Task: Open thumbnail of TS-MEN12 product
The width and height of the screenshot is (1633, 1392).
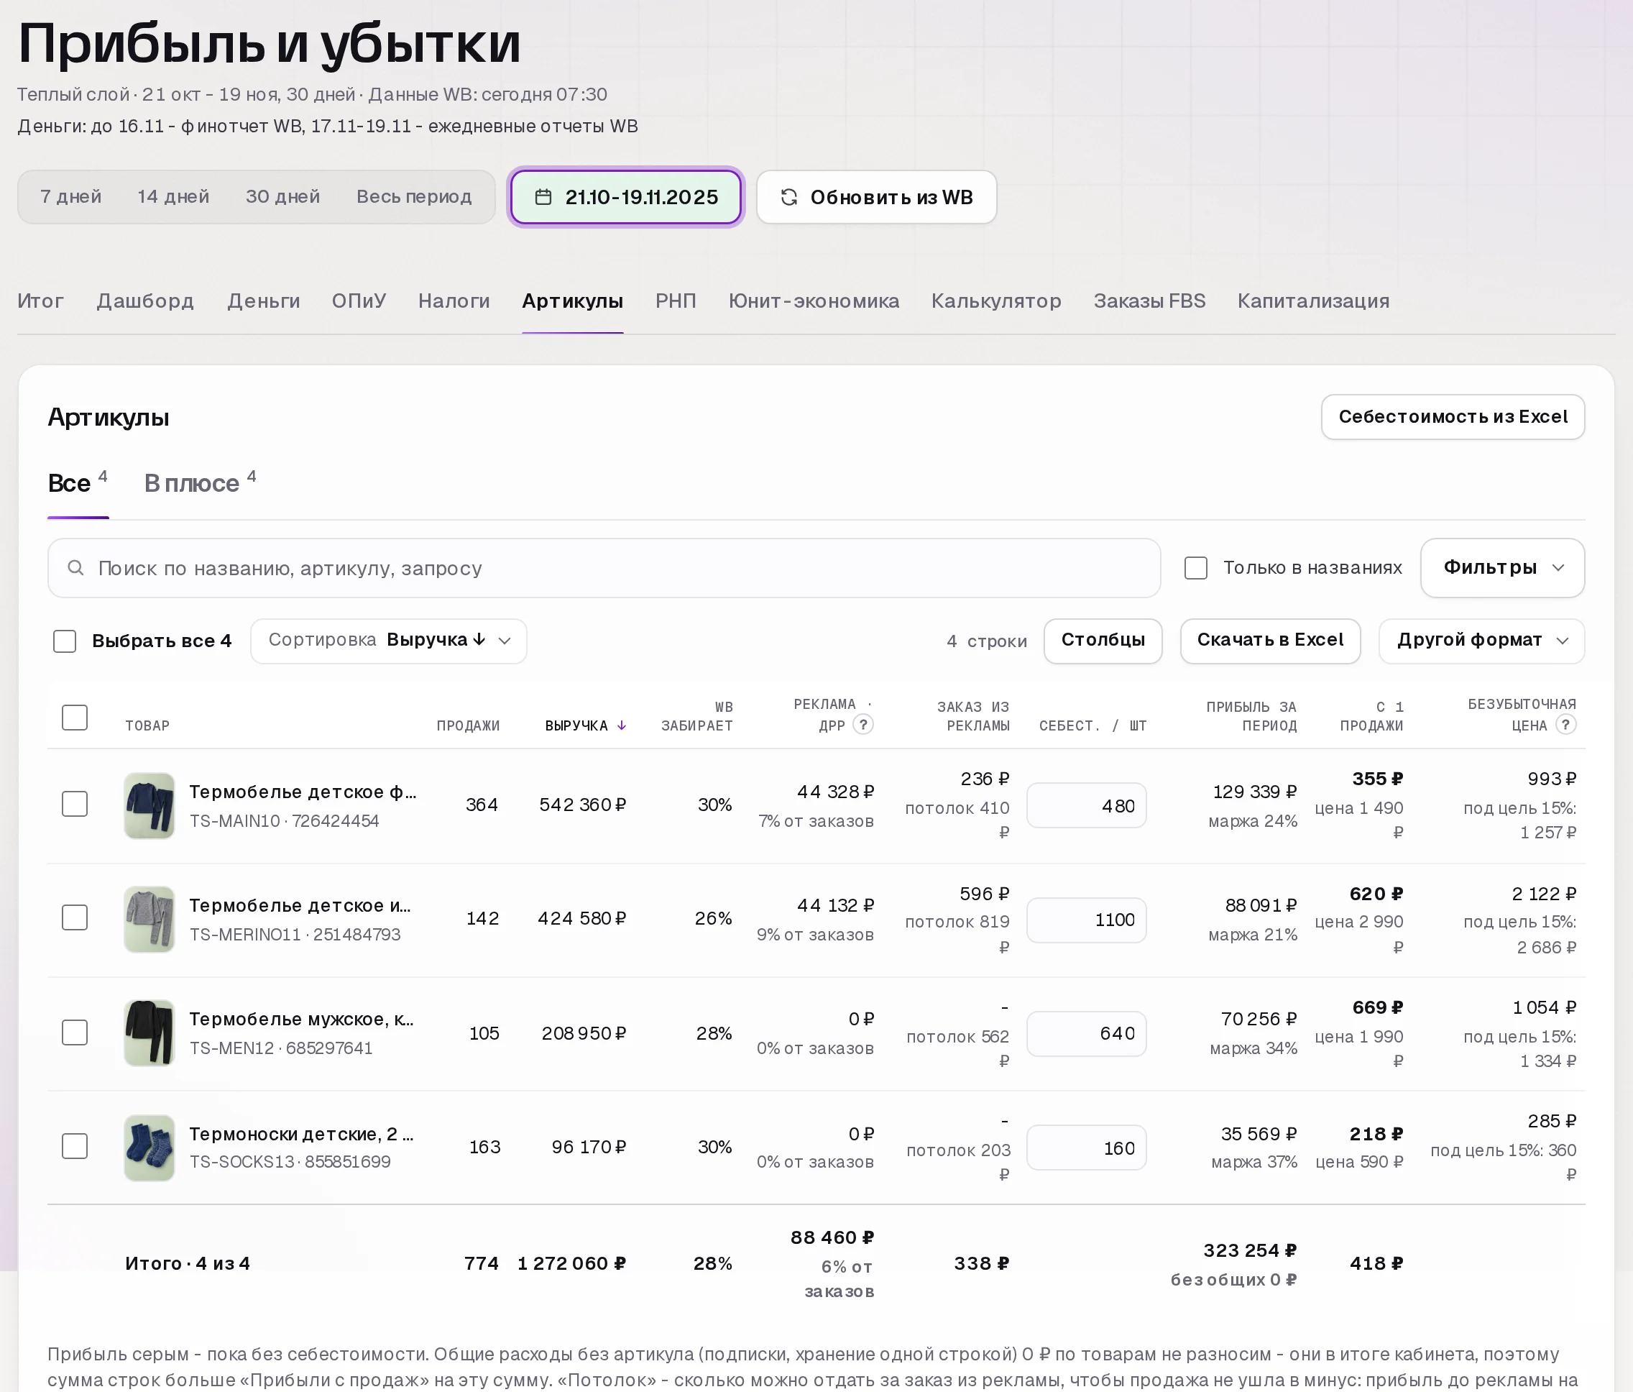Action: click(149, 1032)
